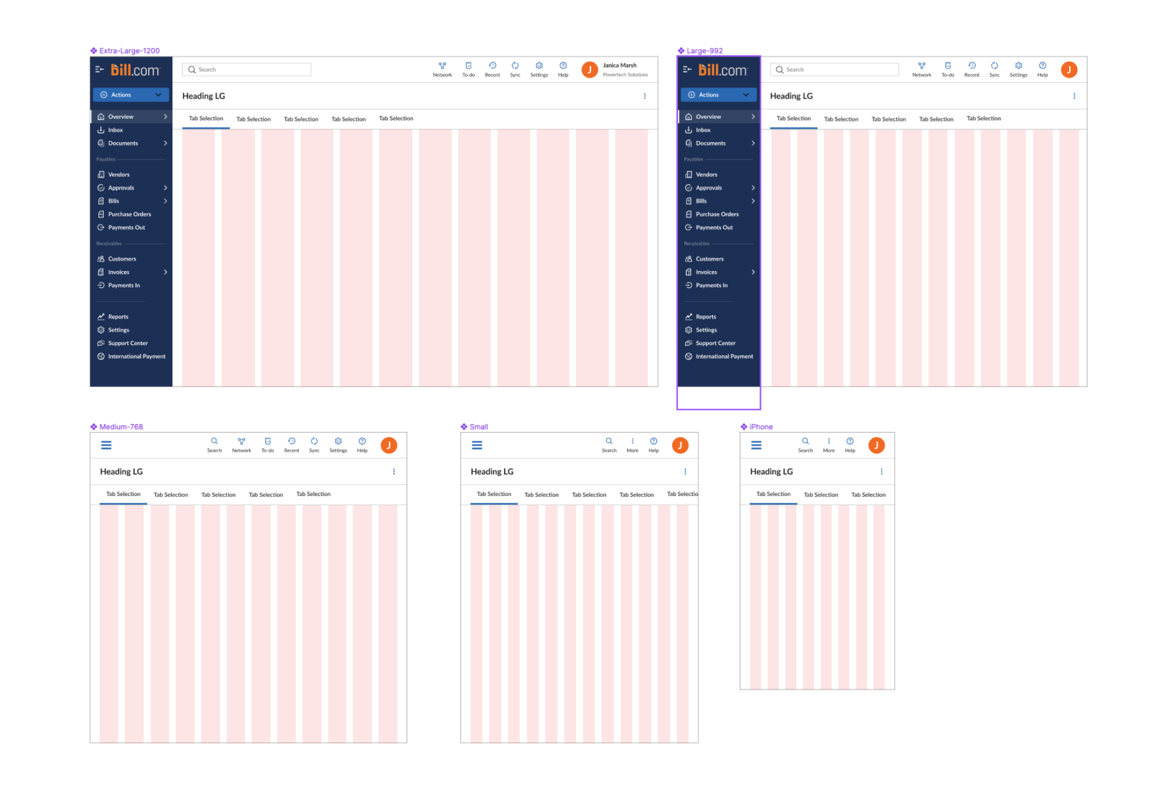Click International Payment in Large-992 sidebar

pyautogui.click(x=724, y=356)
